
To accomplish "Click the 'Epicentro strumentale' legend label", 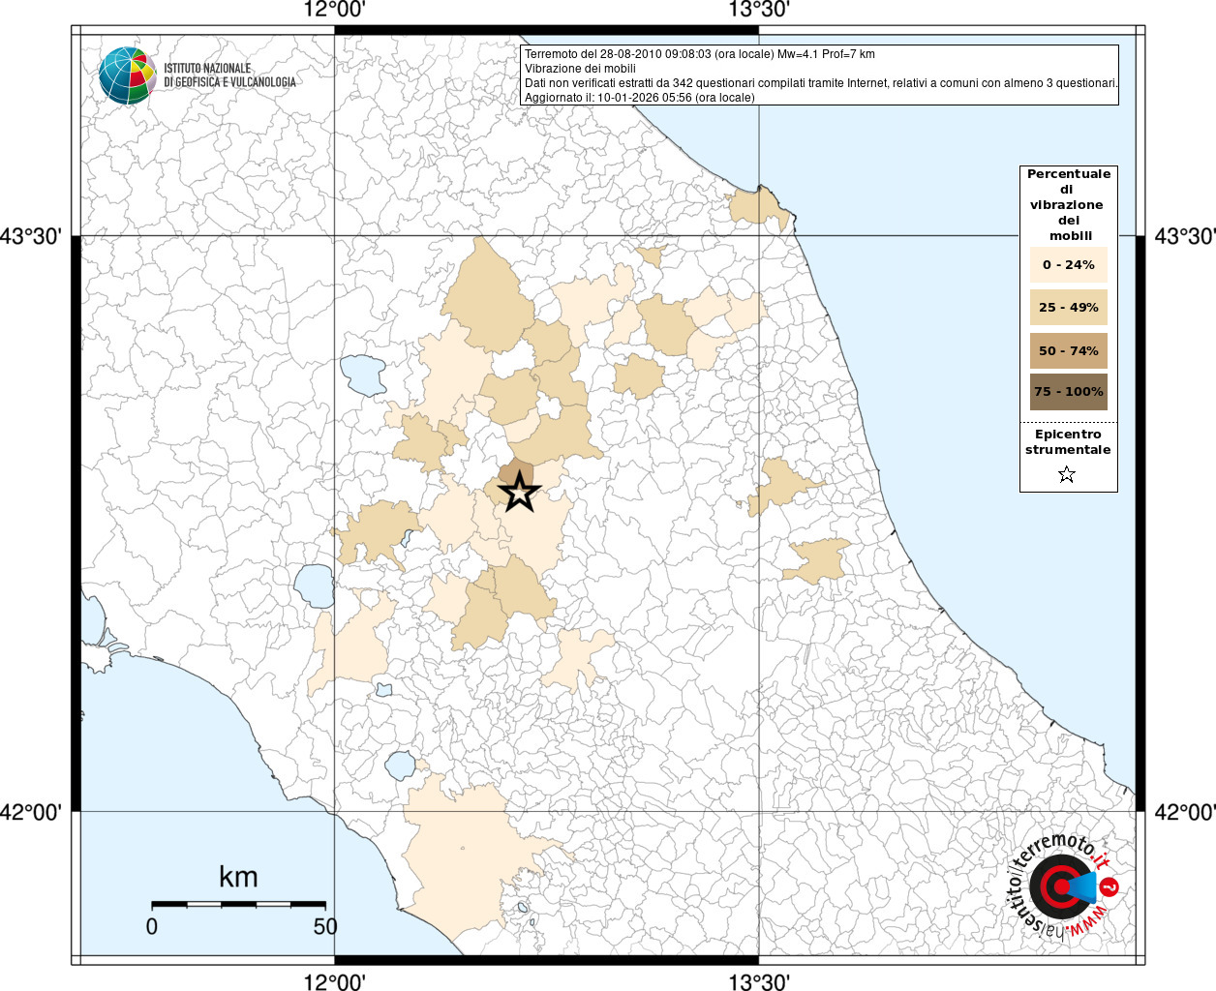I will pyautogui.click(x=1068, y=442).
